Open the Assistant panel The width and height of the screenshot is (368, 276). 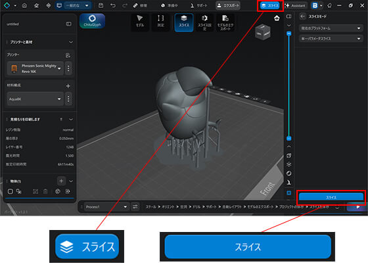(295, 5)
